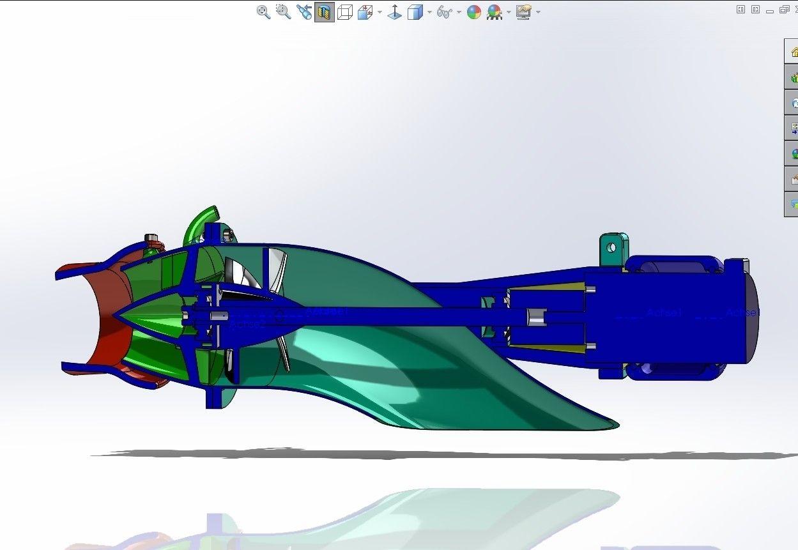
Task: Open the View Orientation cube icon
Action: [x=365, y=12]
